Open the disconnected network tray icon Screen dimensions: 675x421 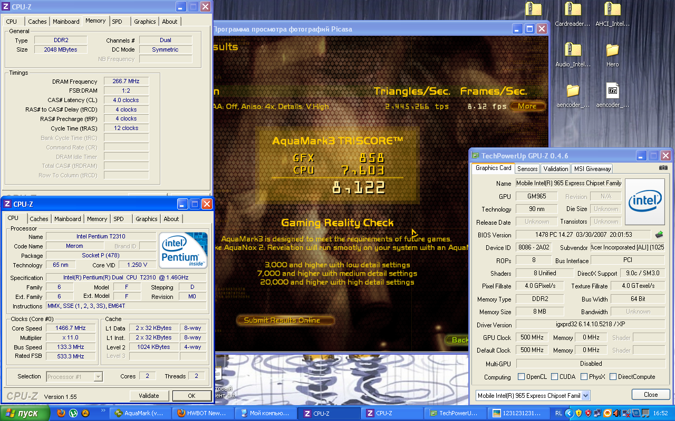click(626, 413)
